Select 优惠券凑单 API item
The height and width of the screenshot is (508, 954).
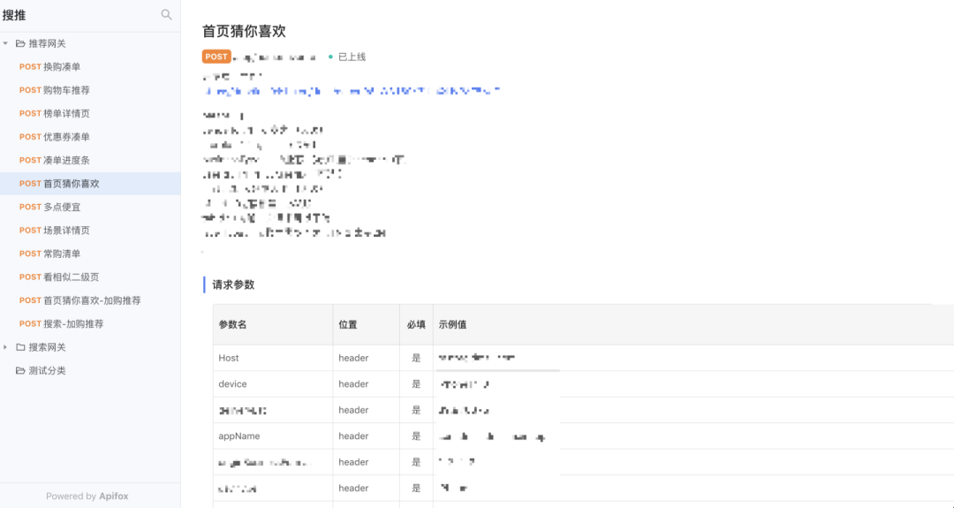(65, 137)
